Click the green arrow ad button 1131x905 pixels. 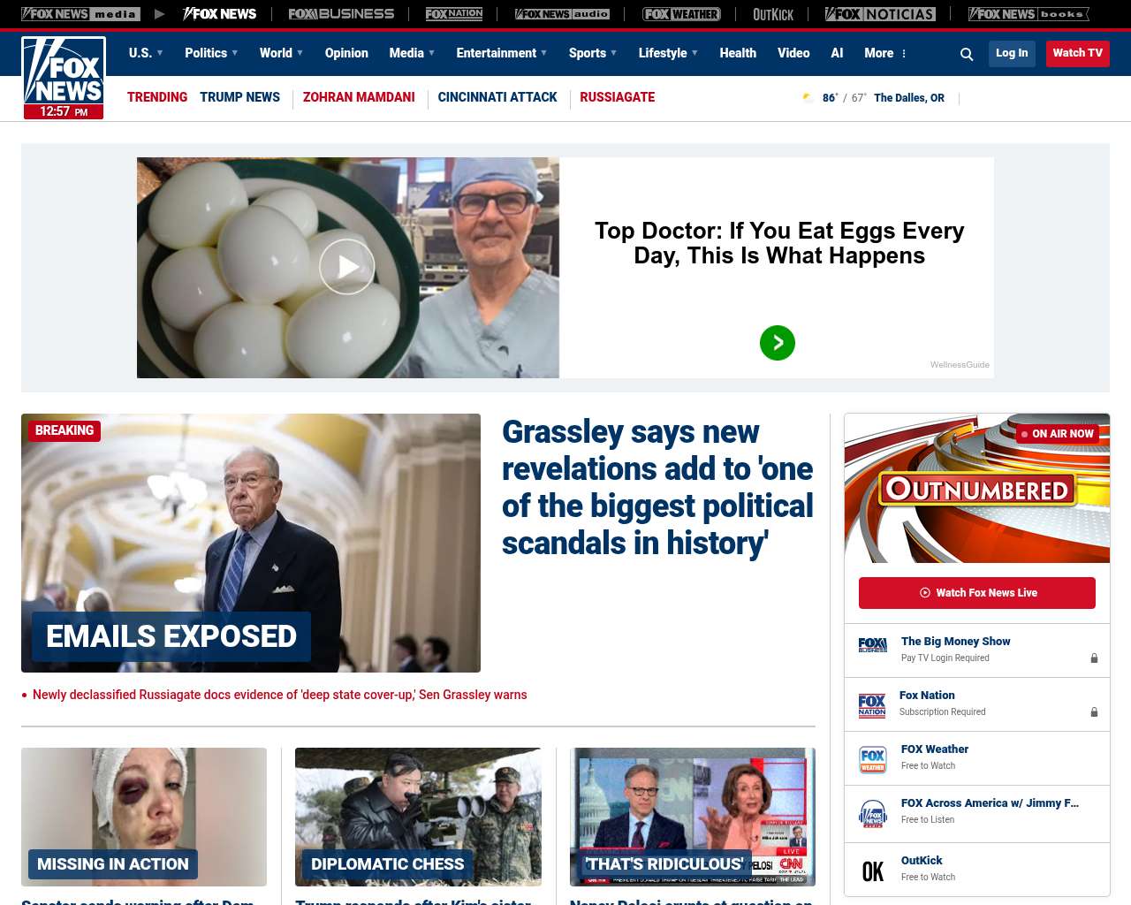[x=778, y=343]
